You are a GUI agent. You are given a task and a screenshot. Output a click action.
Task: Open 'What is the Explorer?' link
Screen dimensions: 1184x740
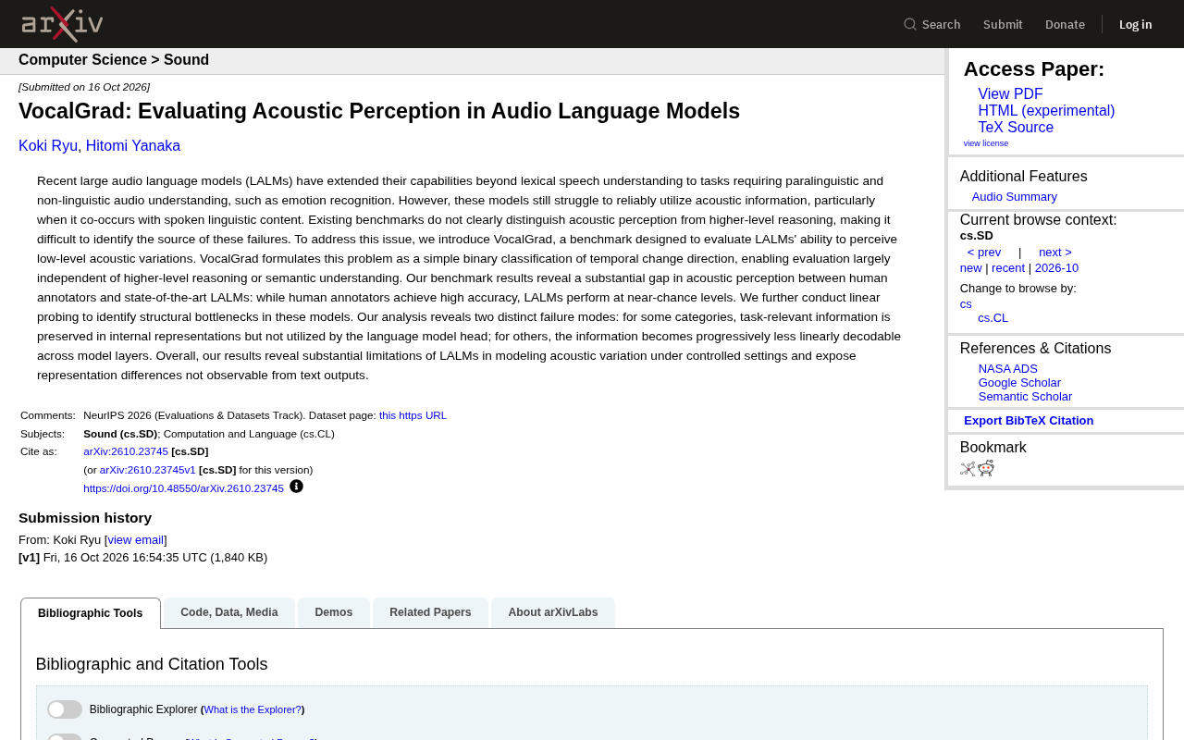click(x=253, y=709)
